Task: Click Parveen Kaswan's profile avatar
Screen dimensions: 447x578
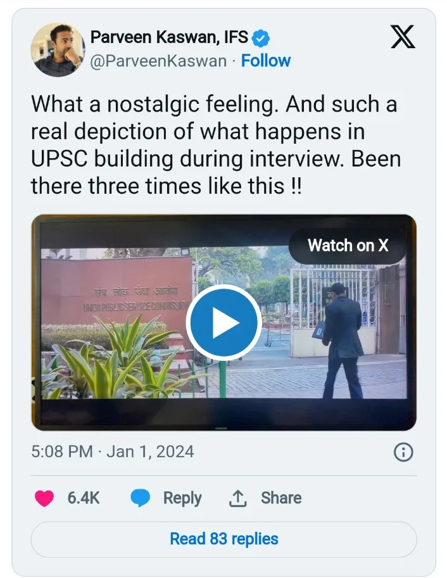Action: pos(58,49)
